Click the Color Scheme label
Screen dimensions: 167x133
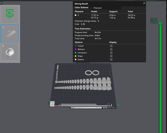pyautogui.click(x=81, y=8)
